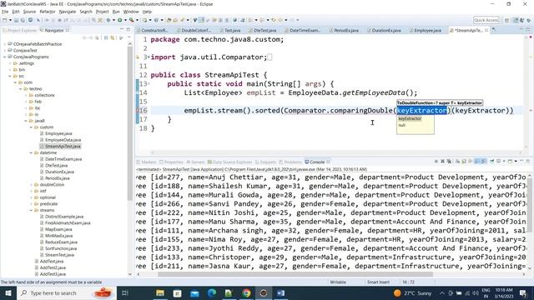This screenshot has height=300, width=534.
Task: Open the File menu
Action: click(x=5, y=12)
